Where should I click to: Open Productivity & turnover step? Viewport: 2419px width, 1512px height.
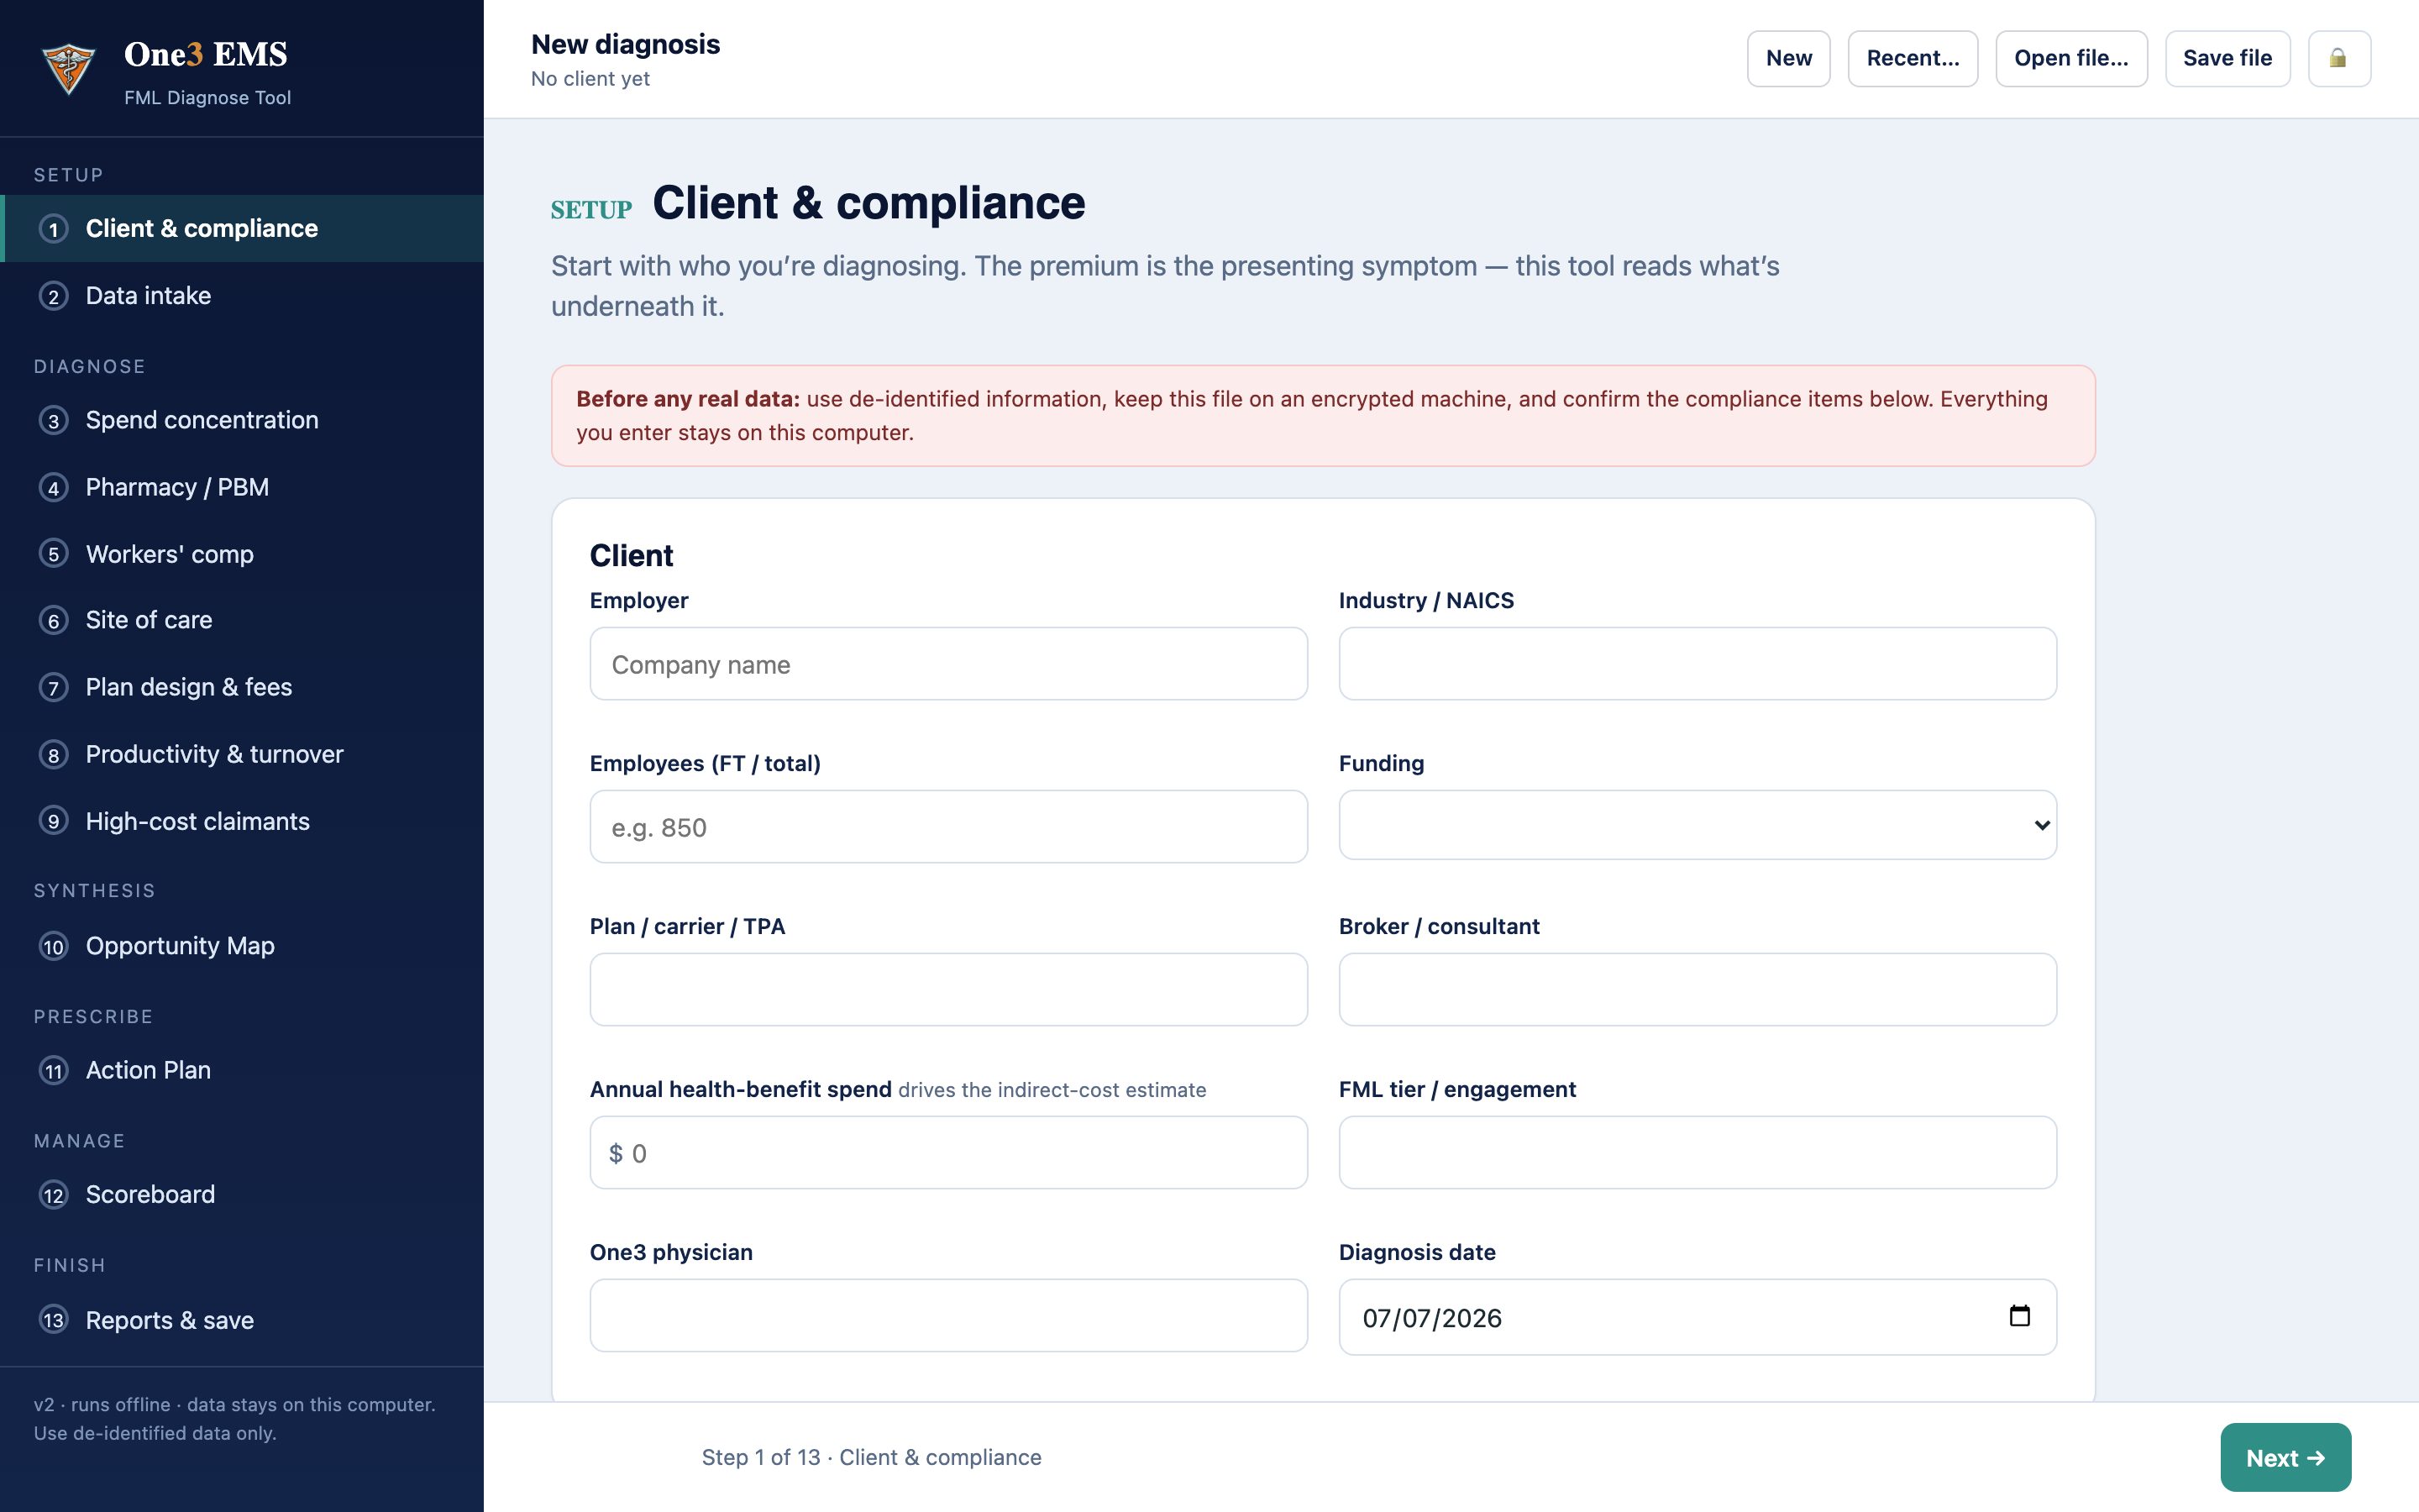242,754
